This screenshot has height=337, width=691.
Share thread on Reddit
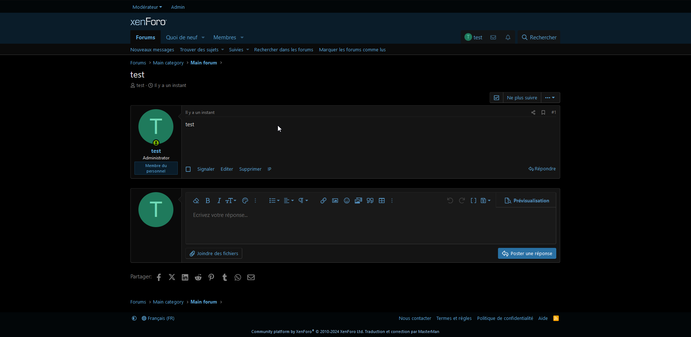(198, 277)
